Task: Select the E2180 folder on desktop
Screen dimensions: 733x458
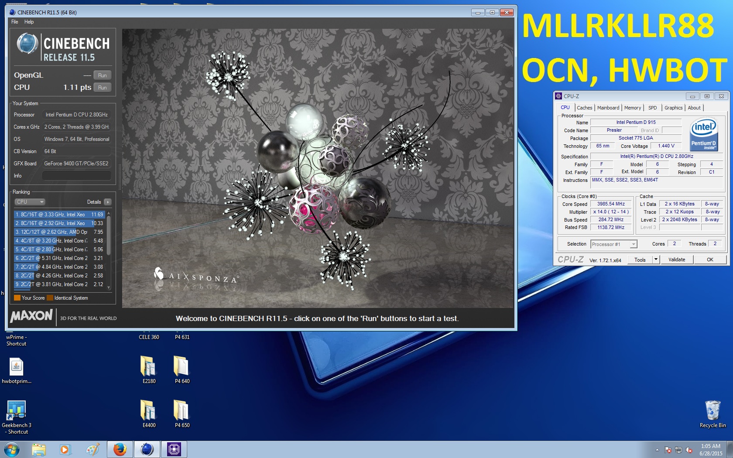Action: click(x=149, y=370)
